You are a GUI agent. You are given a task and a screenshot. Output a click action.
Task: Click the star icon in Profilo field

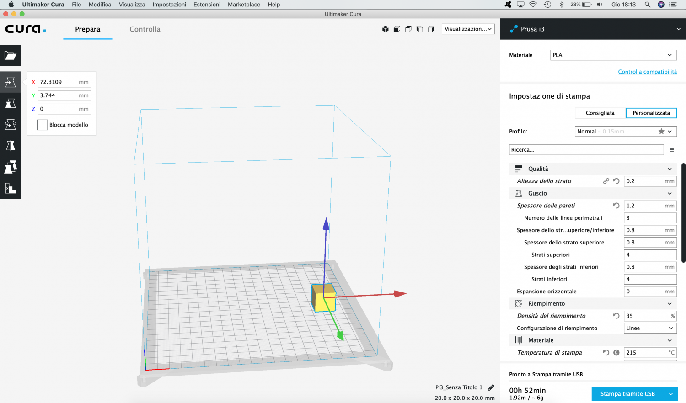pos(661,132)
